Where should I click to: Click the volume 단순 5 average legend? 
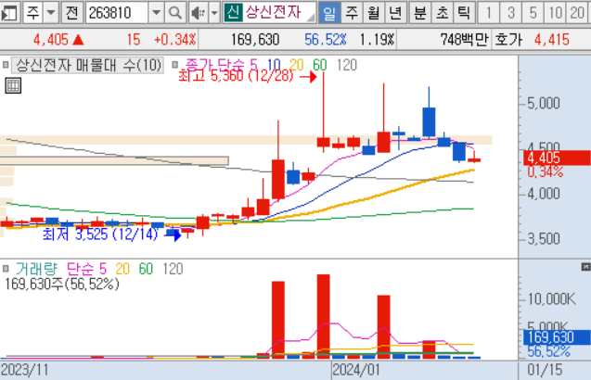coord(86,269)
